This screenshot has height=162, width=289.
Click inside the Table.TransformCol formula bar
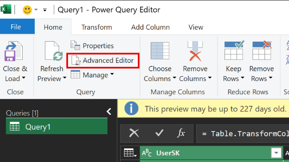[x=243, y=134]
